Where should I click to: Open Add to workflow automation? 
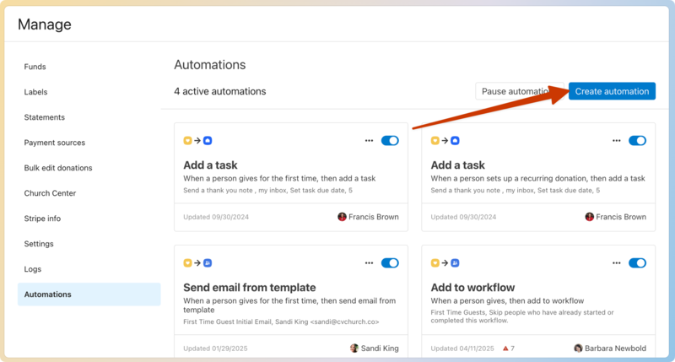click(x=472, y=288)
